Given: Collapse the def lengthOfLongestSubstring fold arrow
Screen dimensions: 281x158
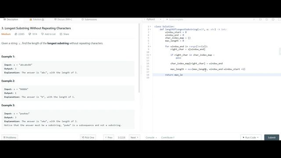Looking at the screenshot, I should (150, 29).
